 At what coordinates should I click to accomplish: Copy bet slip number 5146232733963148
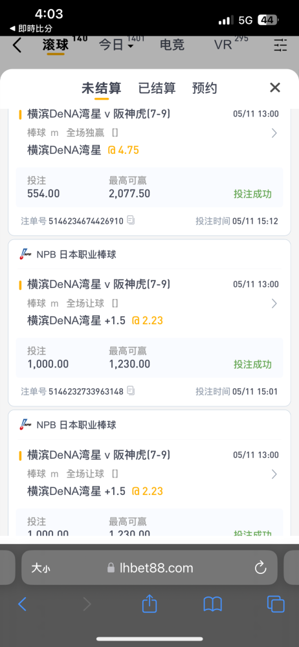[131, 391]
